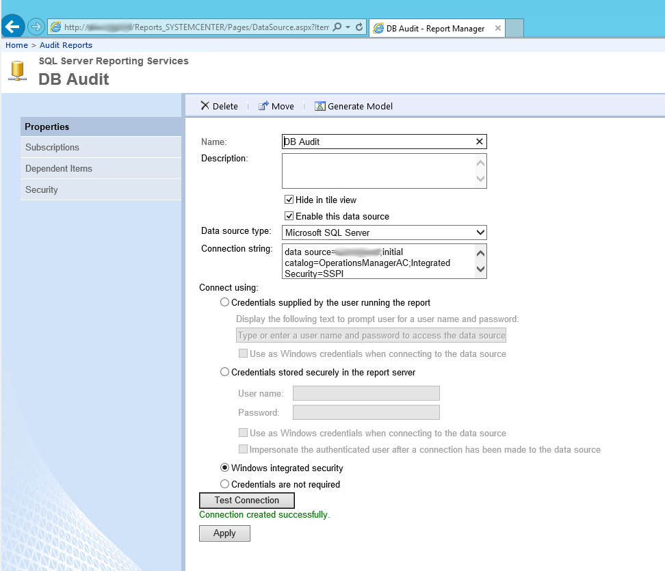Viewport: 665px width, 571px height.
Task: Refresh the page with the reload icon
Action: (x=359, y=27)
